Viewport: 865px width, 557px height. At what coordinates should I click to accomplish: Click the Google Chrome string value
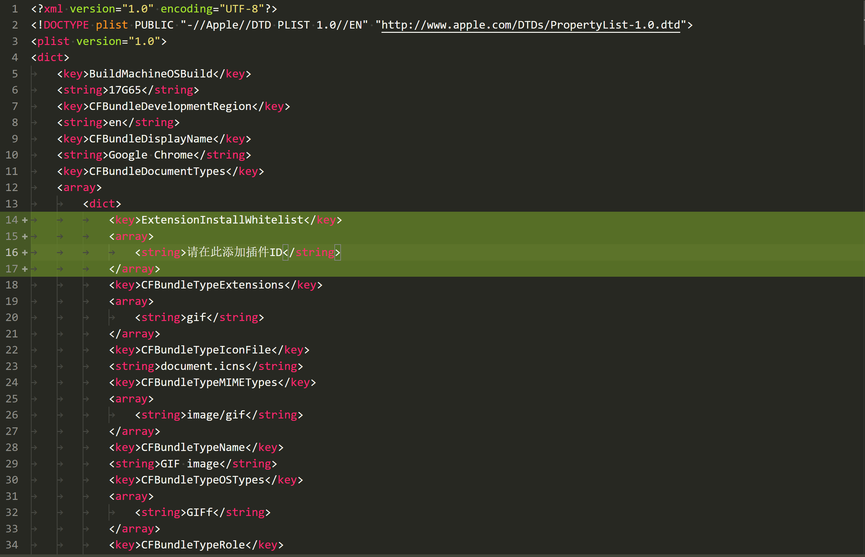(150, 155)
